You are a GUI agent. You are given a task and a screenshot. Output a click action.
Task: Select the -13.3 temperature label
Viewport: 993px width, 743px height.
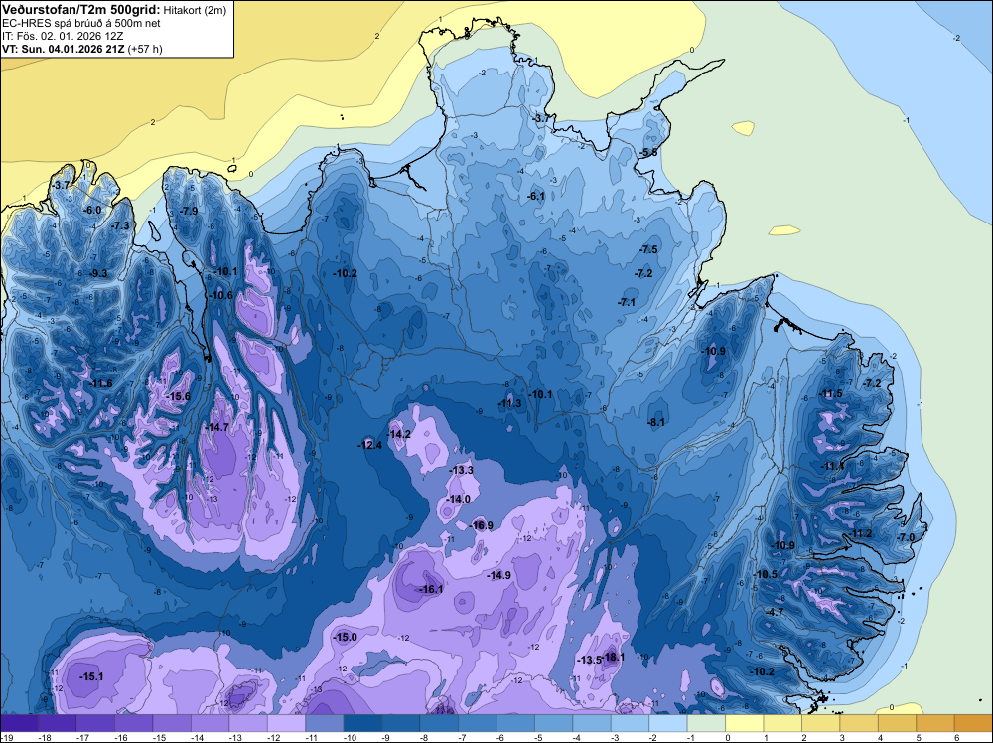coord(461,470)
